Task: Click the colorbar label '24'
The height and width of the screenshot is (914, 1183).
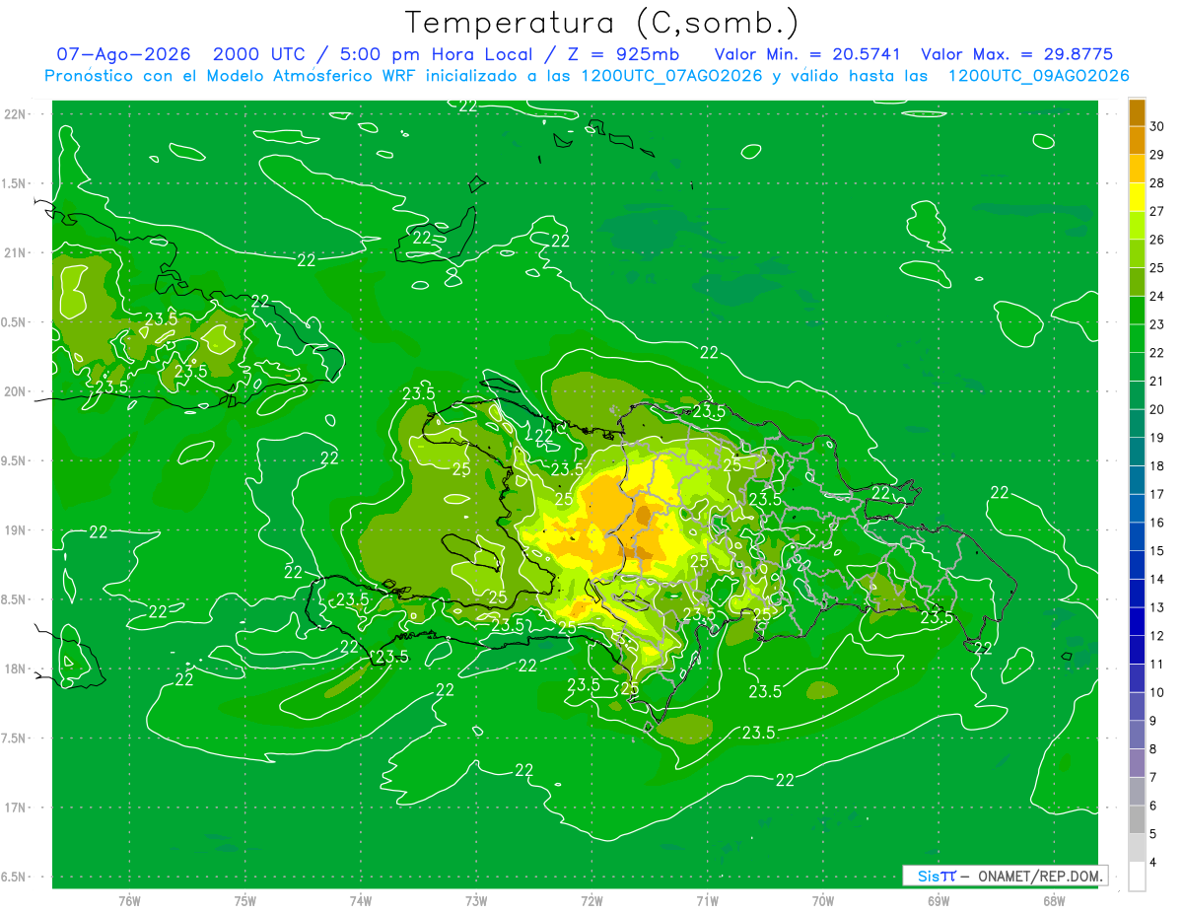Action: pos(1157,296)
